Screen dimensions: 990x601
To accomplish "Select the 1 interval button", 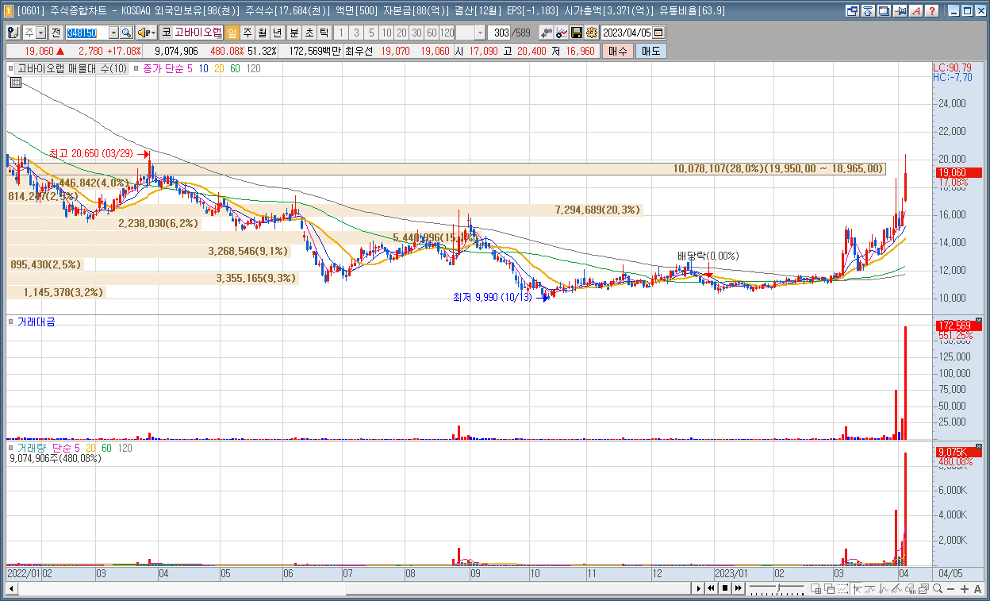I will pos(342,33).
